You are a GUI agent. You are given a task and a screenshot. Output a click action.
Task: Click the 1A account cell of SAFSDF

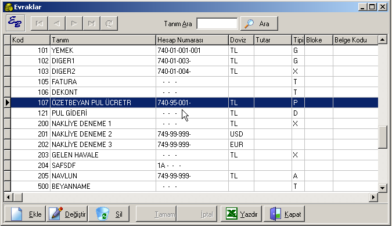pos(192,165)
